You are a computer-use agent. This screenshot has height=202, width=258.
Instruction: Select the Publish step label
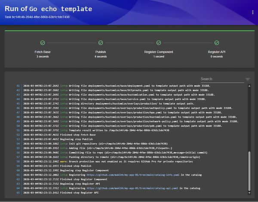point(101,52)
